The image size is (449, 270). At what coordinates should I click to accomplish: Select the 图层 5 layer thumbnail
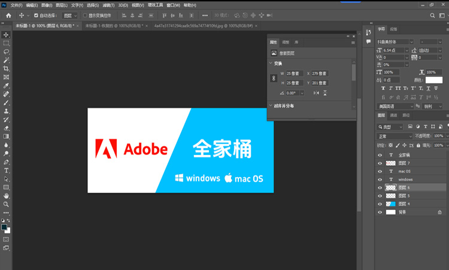tap(391, 196)
